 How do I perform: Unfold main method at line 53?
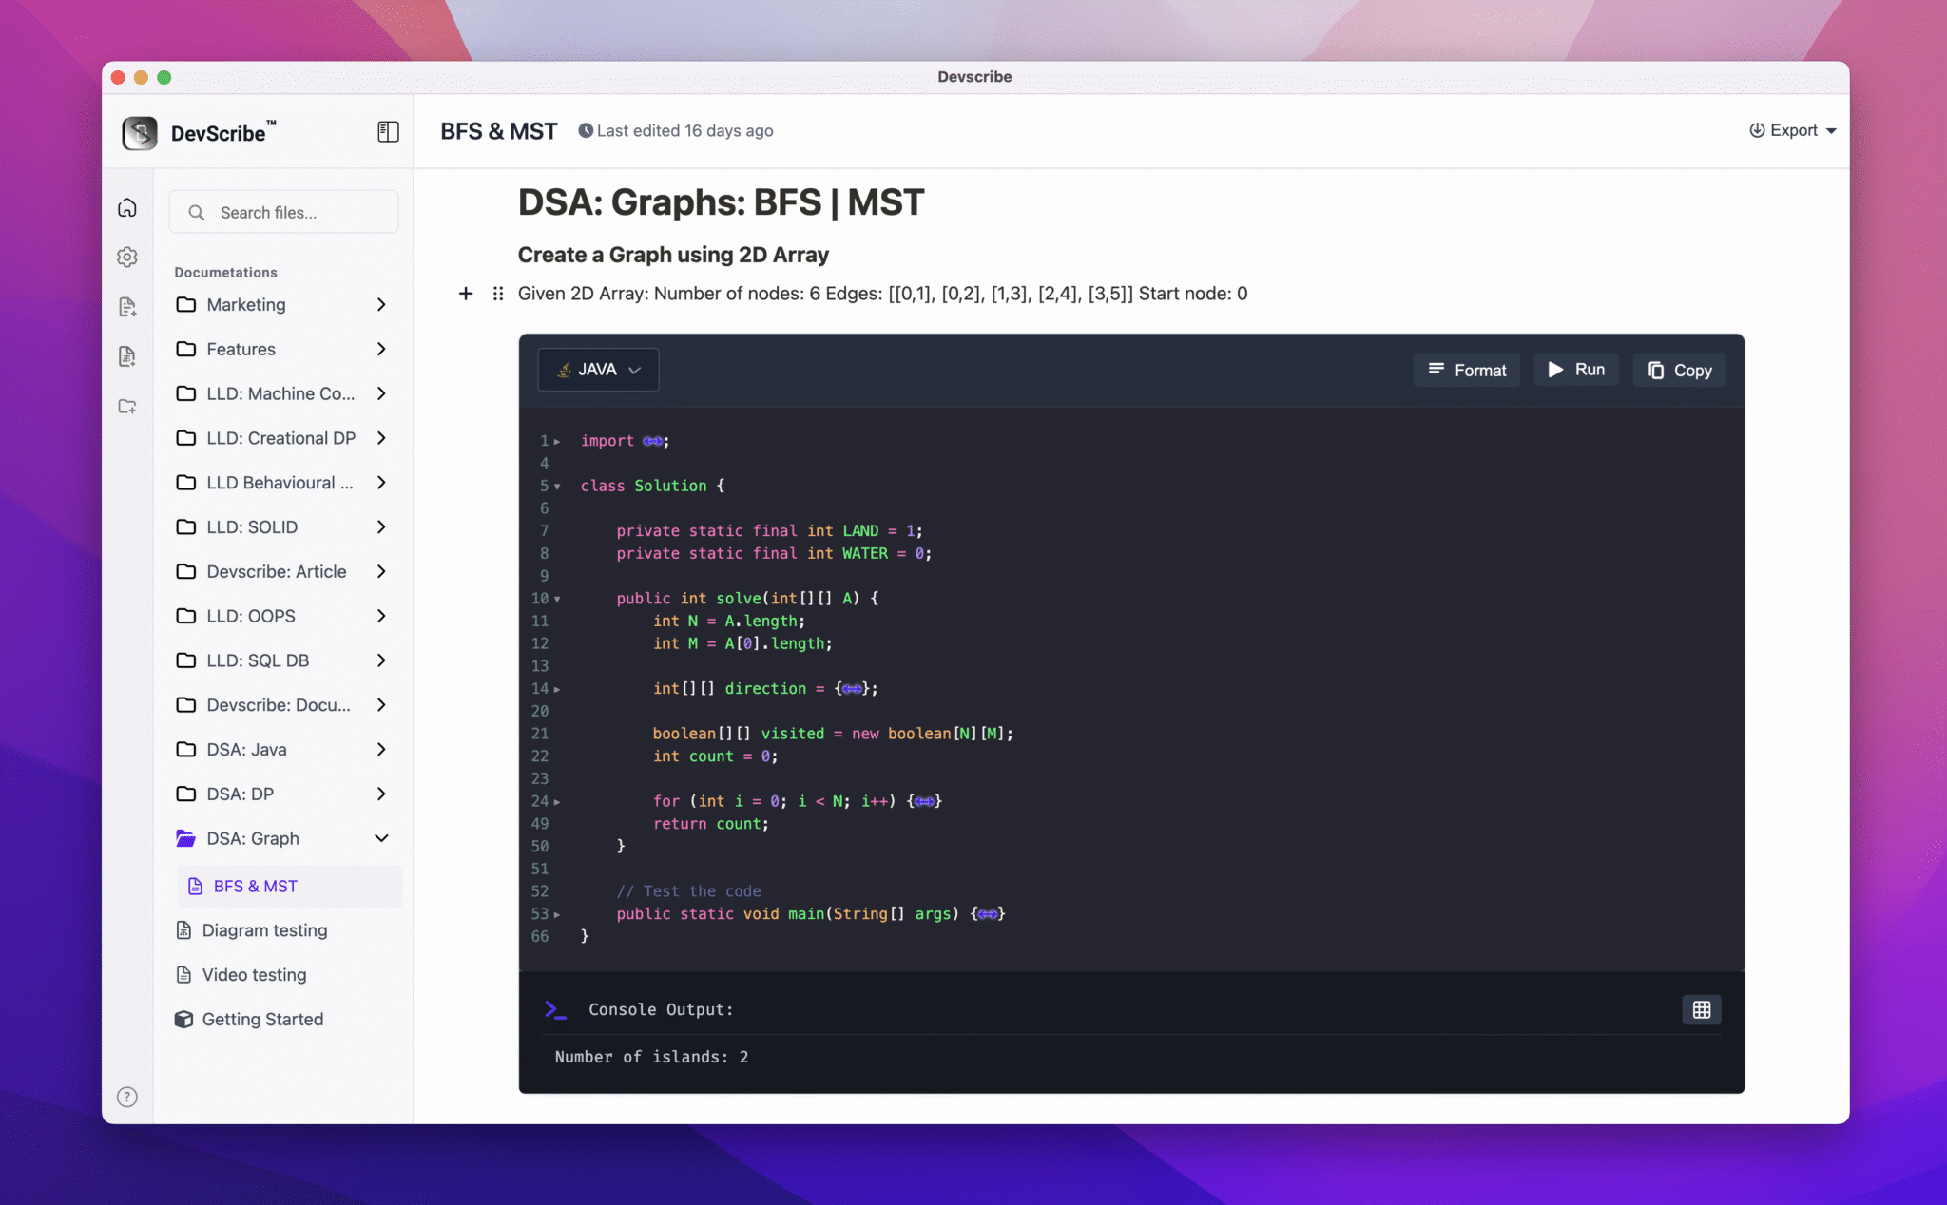(x=557, y=914)
